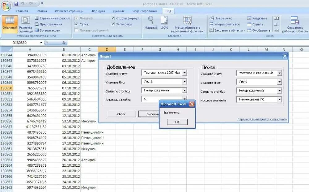Set zoom to 100%
This screenshot has height=192, width=309.
164,23
